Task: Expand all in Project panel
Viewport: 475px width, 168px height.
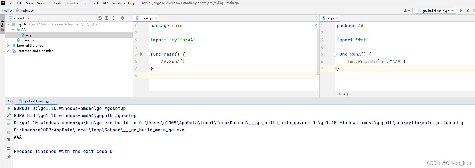Action: click(x=107, y=18)
